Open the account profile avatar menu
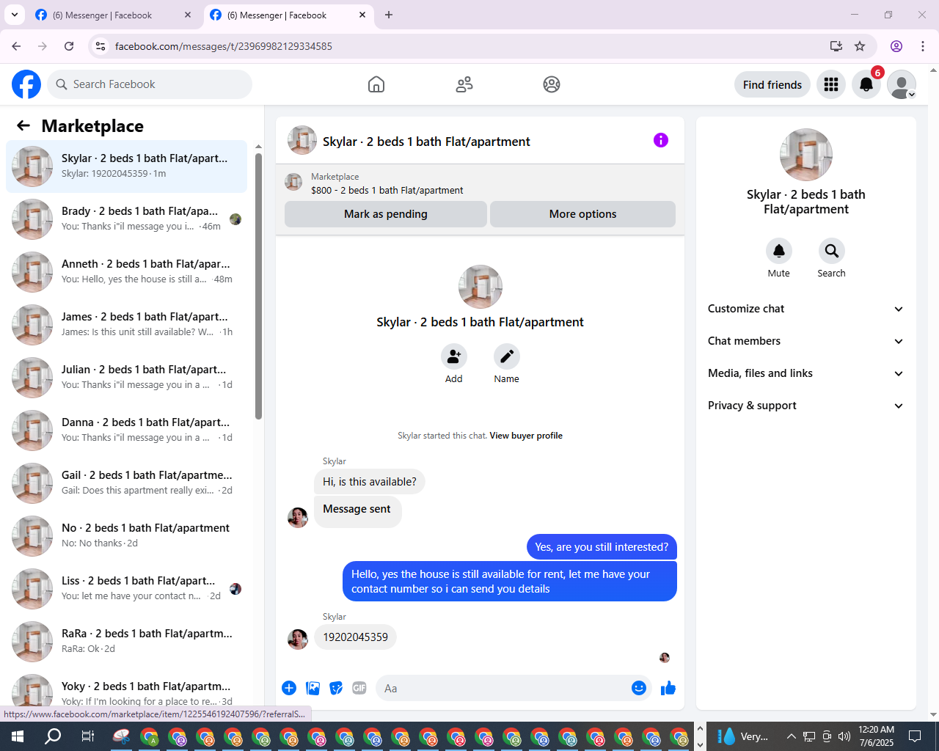Viewport: 939px width, 751px height. point(902,84)
